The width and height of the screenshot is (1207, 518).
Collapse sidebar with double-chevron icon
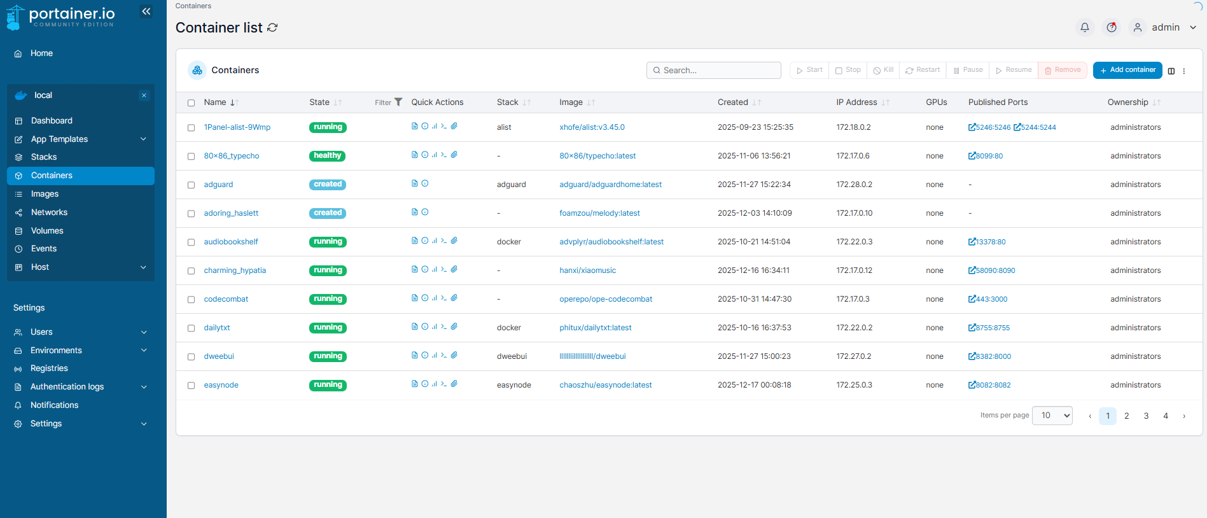146,11
